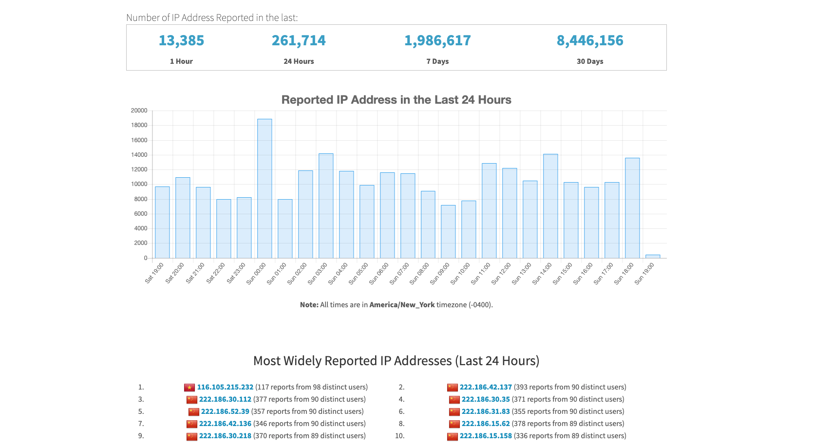Click the China flag next to 222.186.42.137
813x446 pixels.
click(453, 387)
